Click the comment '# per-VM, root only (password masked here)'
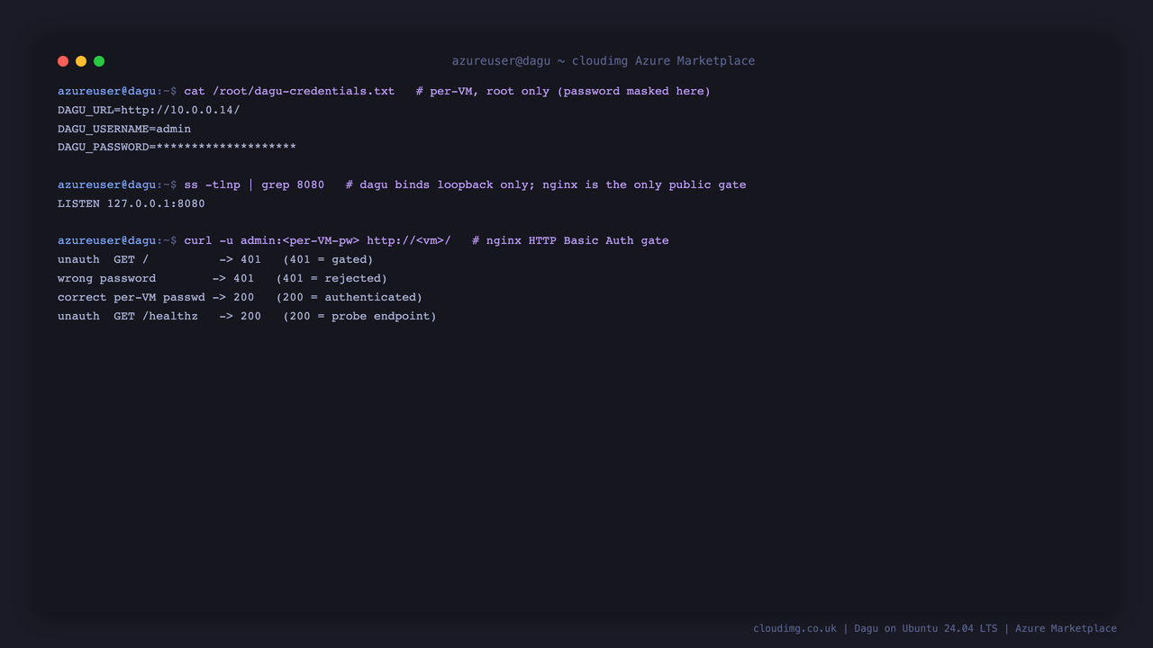1153x648 pixels. pyautogui.click(x=563, y=91)
